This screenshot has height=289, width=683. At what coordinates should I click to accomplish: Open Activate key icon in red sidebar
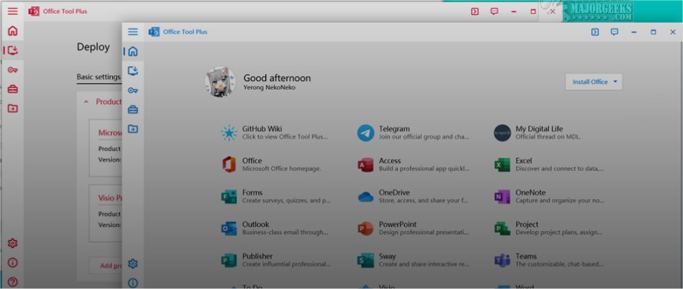pos(12,70)
